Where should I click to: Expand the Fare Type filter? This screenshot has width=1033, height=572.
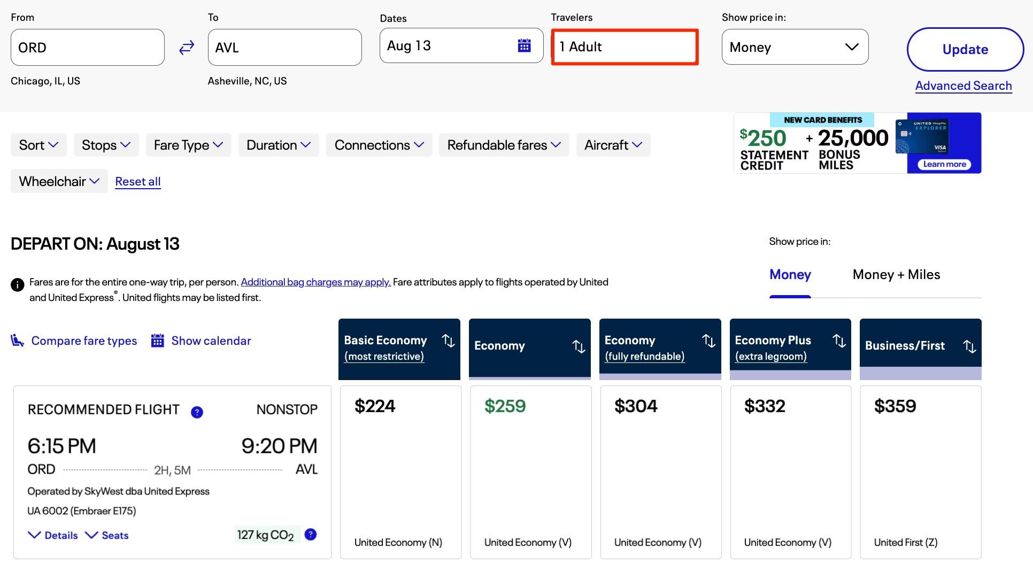click(188, 145)
